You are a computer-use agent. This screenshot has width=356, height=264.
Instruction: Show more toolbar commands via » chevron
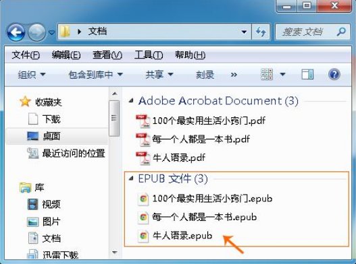click(x=234, y=75)
